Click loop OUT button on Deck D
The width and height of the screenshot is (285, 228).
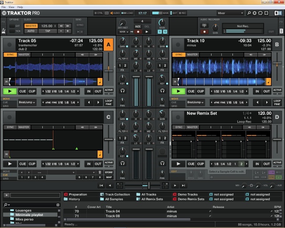point(266,164)
